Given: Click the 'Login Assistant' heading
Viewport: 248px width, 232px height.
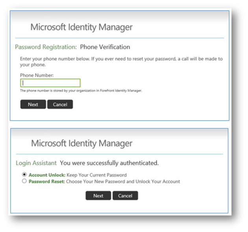Looking at the screenshot, I should tap(36, 163).
